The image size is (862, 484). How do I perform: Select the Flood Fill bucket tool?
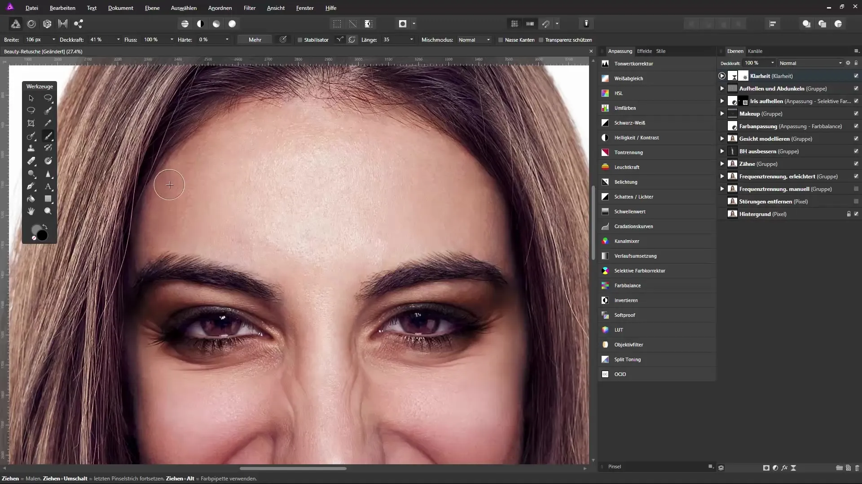(31, 199)
